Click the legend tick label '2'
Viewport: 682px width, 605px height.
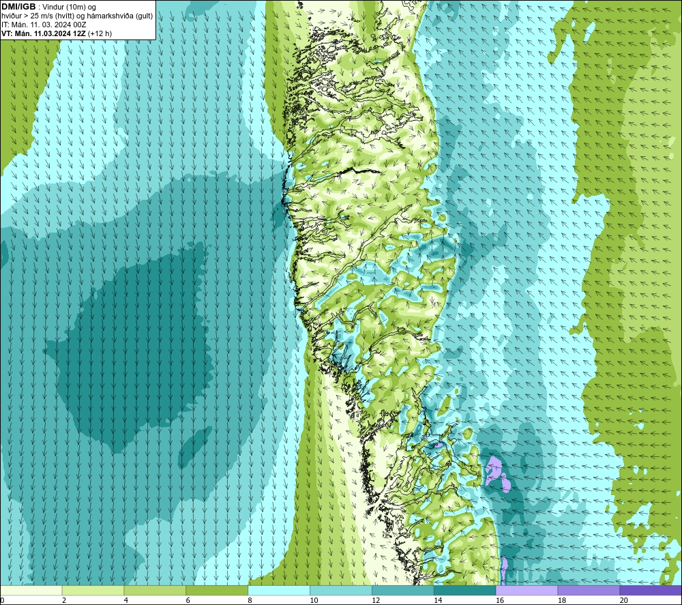(64, 600)
